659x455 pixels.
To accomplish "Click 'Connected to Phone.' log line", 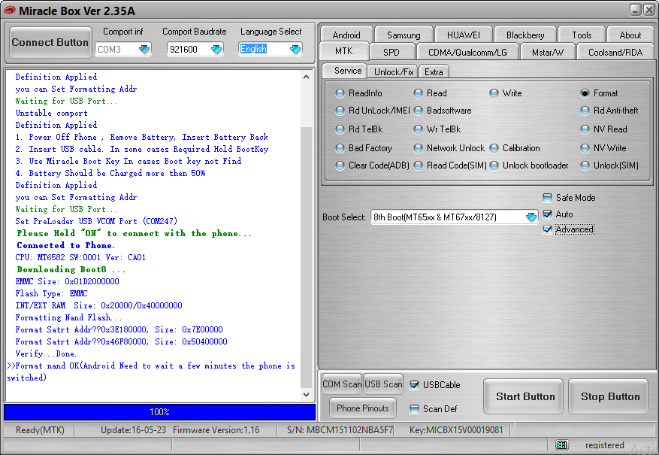I will click(x=65, y=245).
